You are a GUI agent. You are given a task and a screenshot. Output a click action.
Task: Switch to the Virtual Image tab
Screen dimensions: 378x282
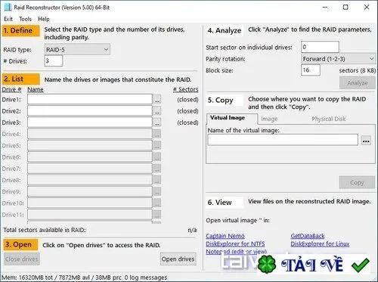coord(231,118)
